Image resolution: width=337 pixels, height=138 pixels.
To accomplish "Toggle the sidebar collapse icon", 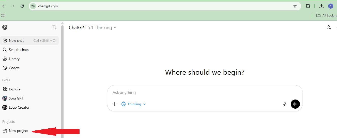I will [54, 27].
